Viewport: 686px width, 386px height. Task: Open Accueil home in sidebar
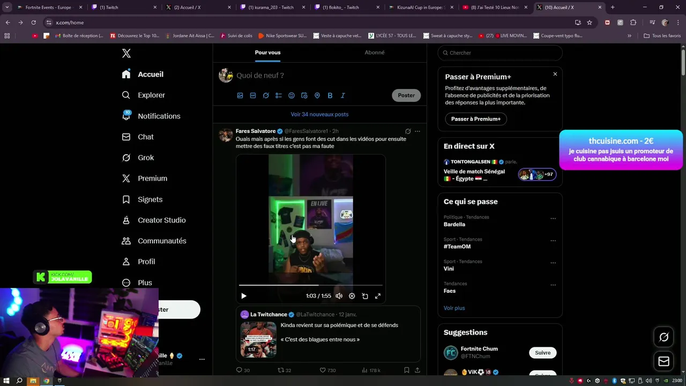(143, 75)
